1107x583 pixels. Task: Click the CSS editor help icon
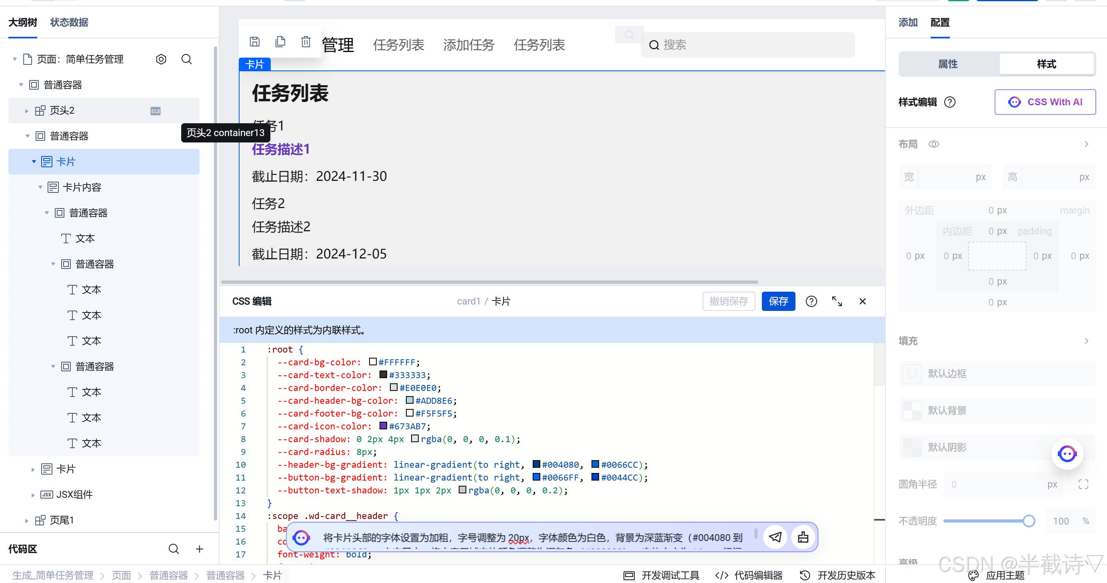811,301
